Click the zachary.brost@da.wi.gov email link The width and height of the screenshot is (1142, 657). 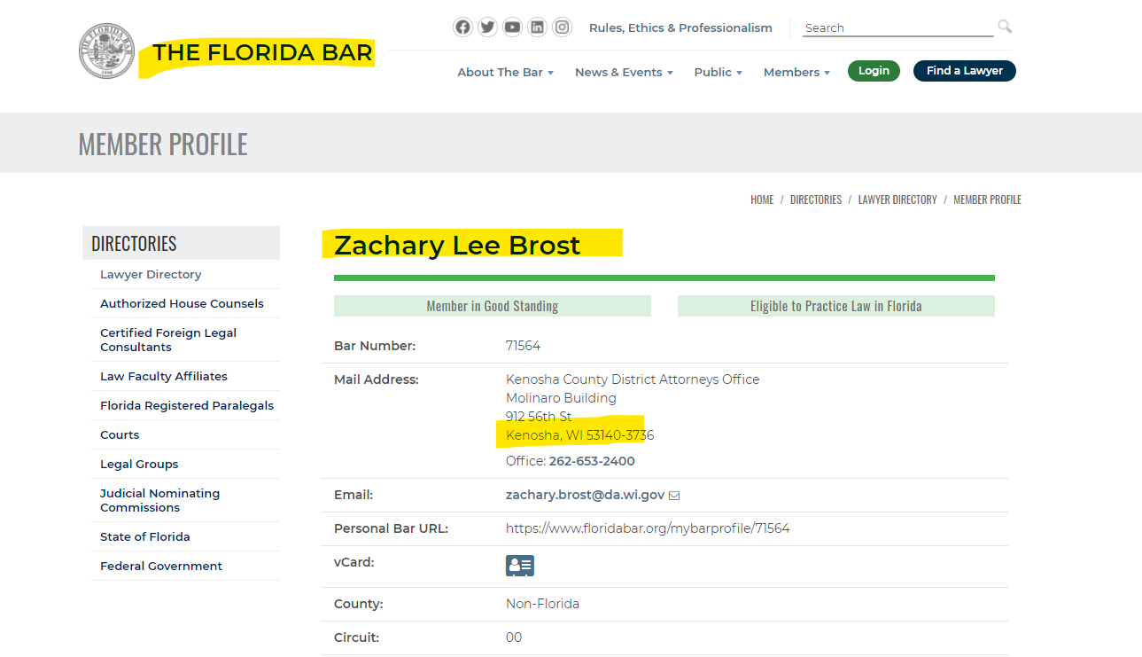pos(585,495)
